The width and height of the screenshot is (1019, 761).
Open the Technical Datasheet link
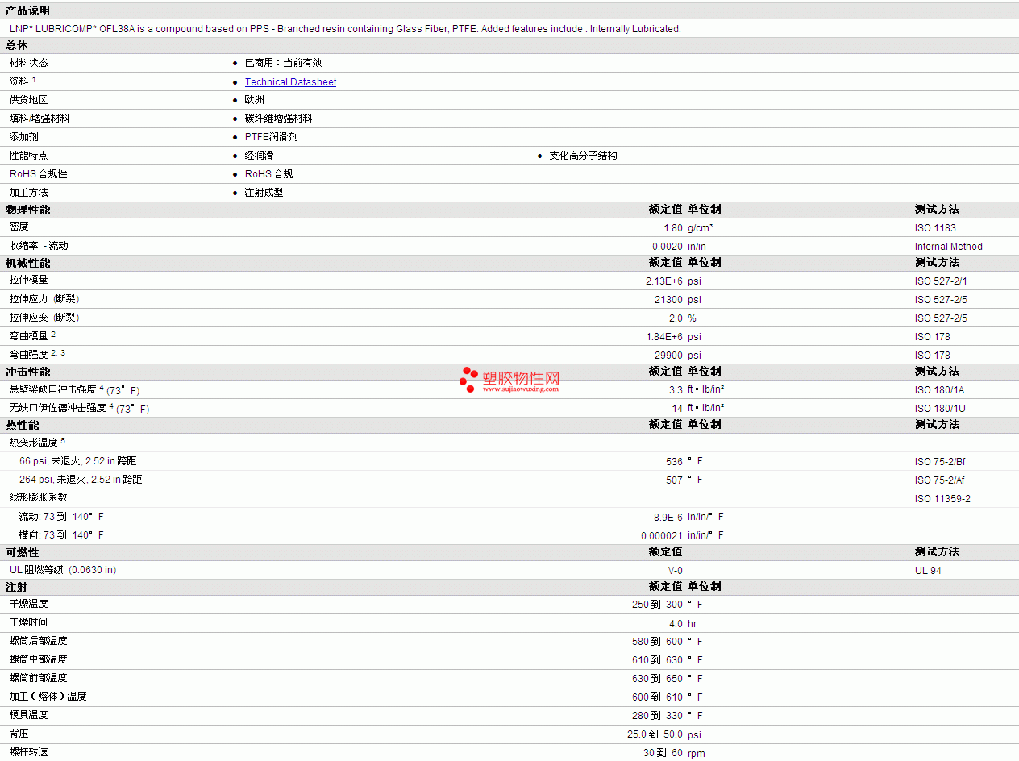290,82
